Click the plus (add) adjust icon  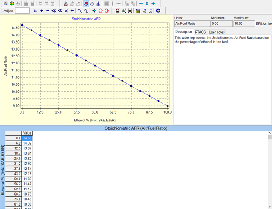pos(41,10)
